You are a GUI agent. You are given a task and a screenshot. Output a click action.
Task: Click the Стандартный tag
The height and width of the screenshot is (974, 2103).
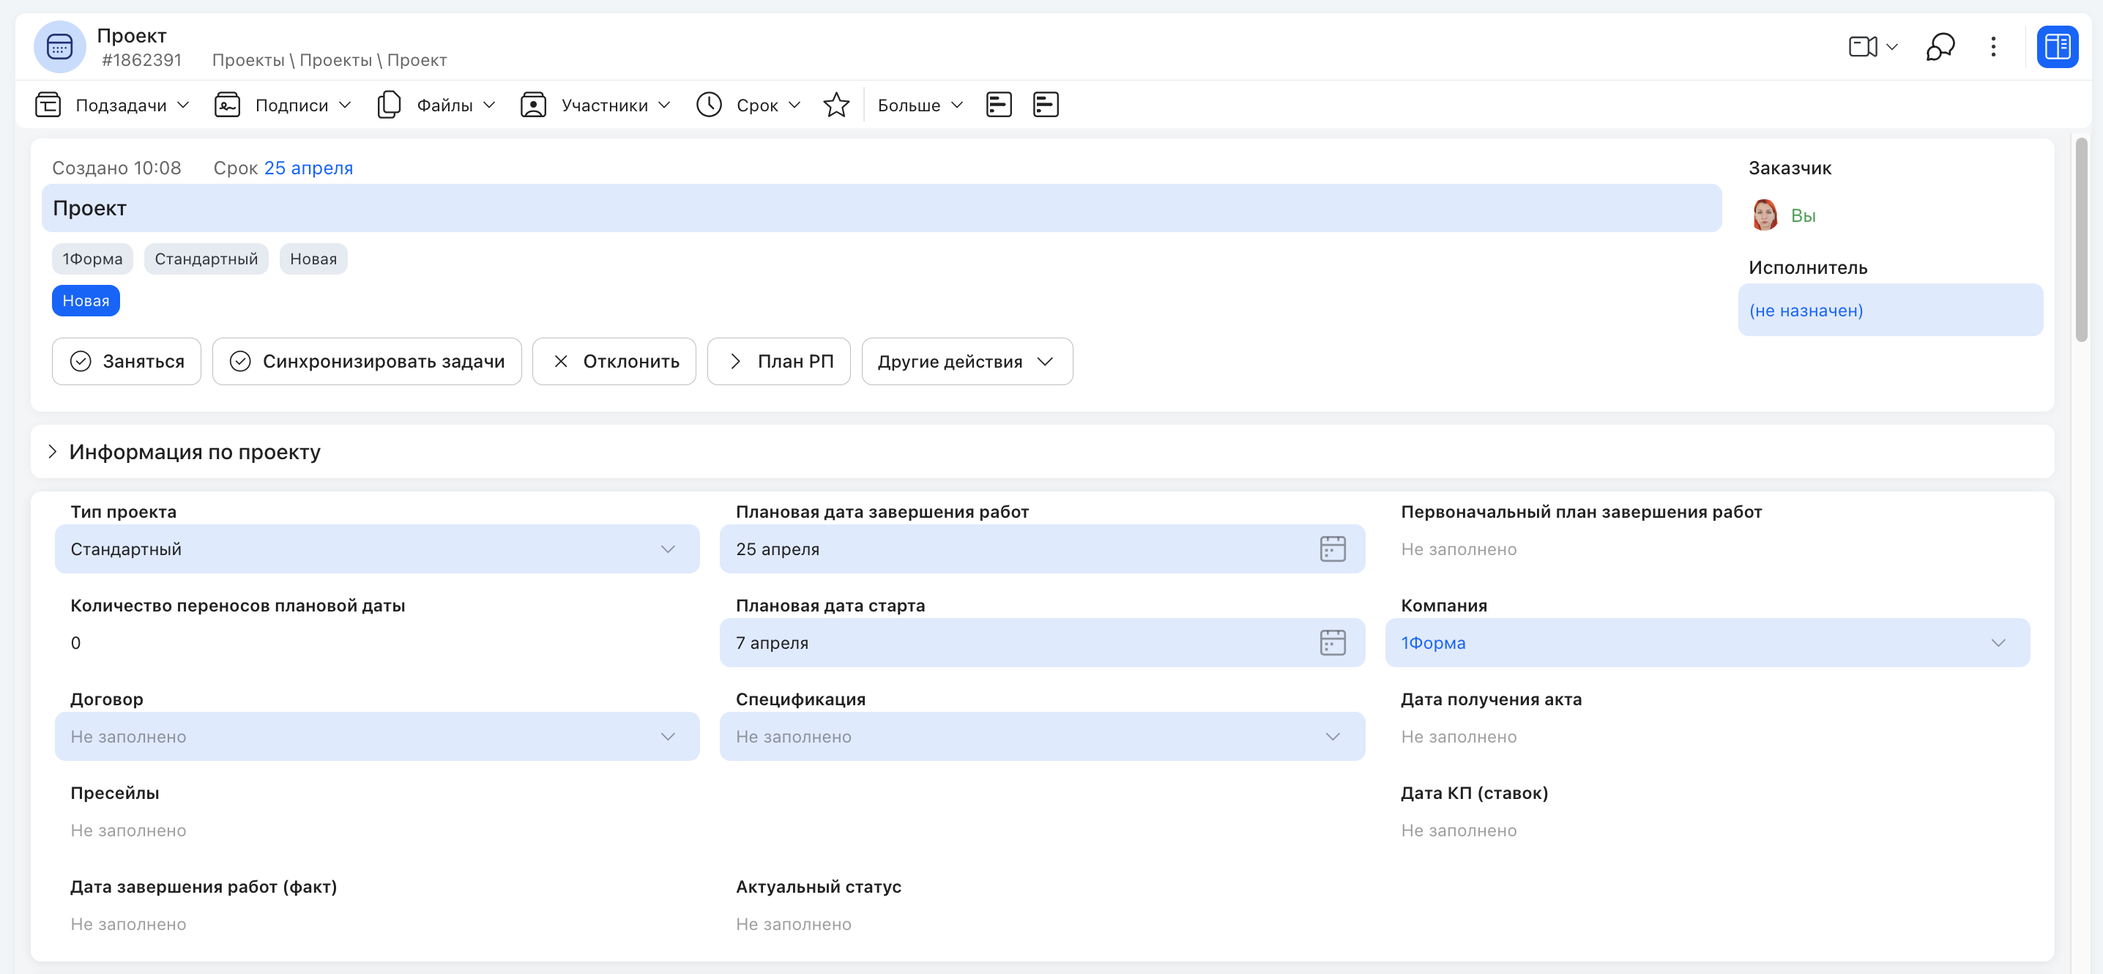(x=206, y=259)
